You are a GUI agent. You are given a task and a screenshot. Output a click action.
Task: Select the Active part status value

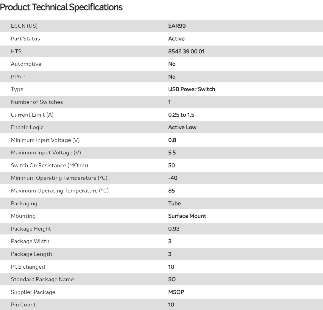pyautogui.click(x=176, y=39)
